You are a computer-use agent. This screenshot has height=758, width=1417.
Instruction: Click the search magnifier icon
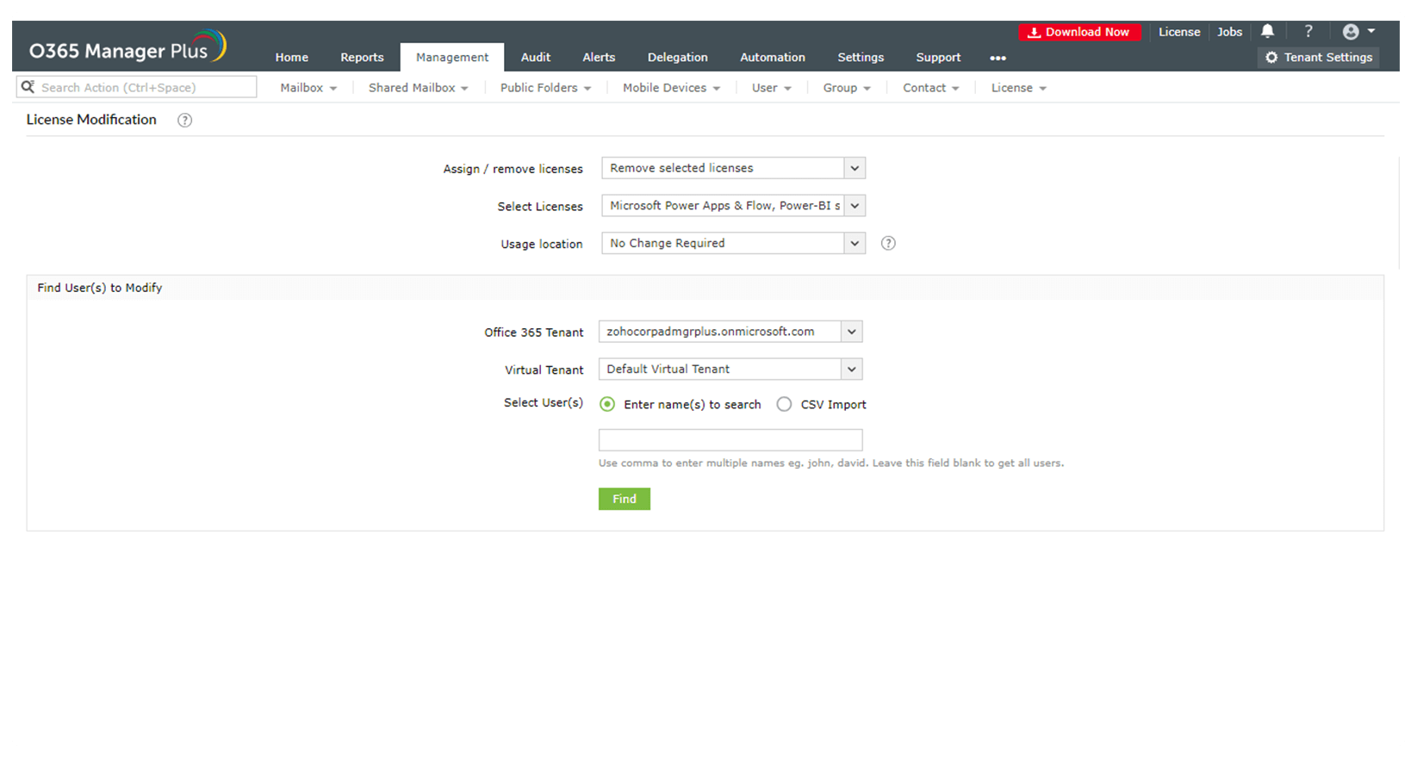28,87
